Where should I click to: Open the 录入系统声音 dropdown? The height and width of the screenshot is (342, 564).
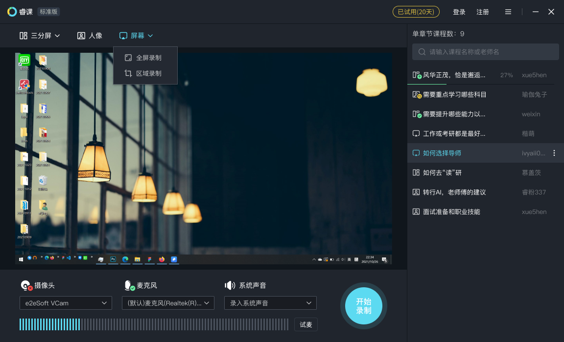(270, 303)
